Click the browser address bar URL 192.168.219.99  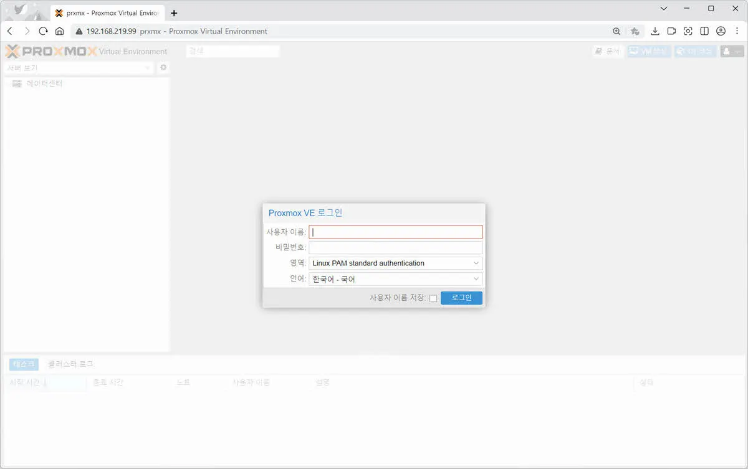[111, 31]
